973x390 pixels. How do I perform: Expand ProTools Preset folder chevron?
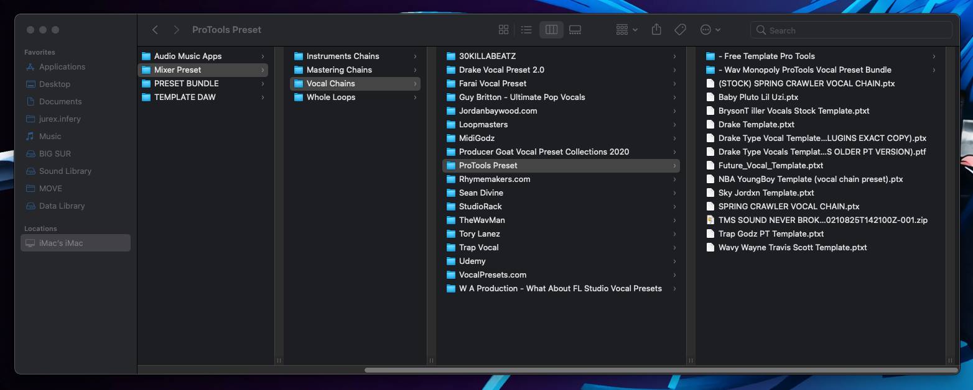click(x=674, y=165)
